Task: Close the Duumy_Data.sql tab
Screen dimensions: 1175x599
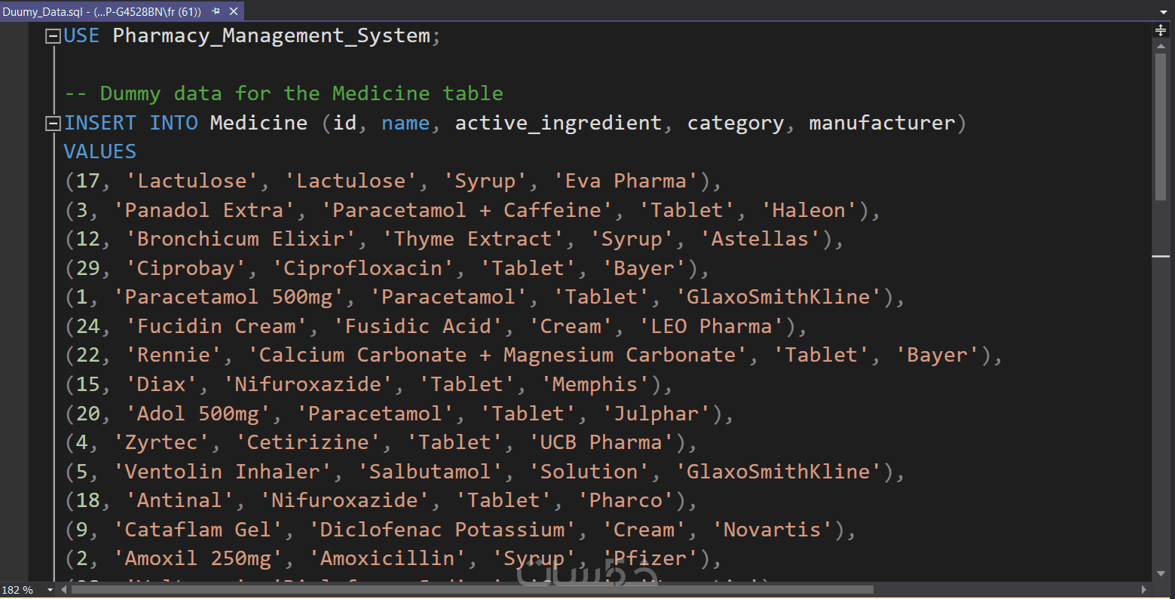Action: coord(234,11)
